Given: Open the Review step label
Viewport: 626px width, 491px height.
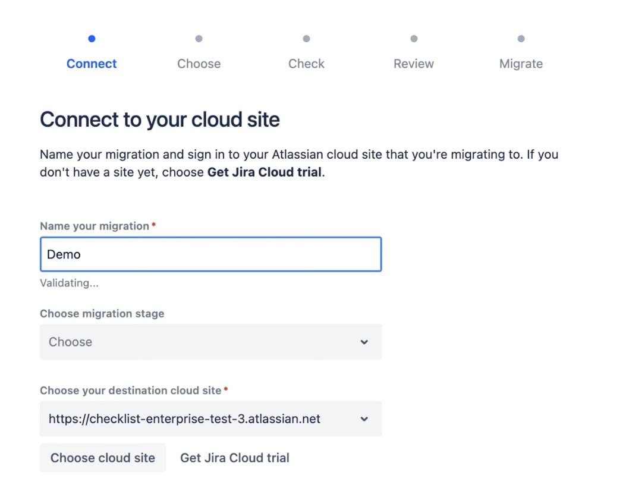Looking at the screenshot, I should (x=414, y=64).
